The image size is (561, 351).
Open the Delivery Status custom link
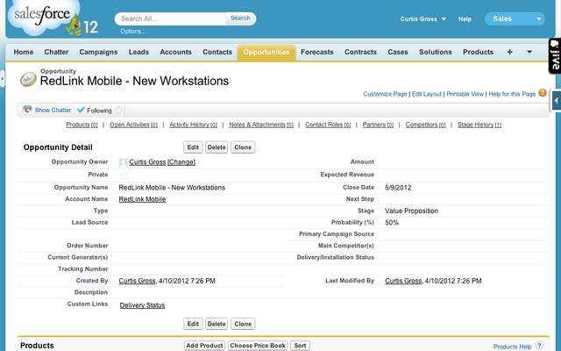142,305
